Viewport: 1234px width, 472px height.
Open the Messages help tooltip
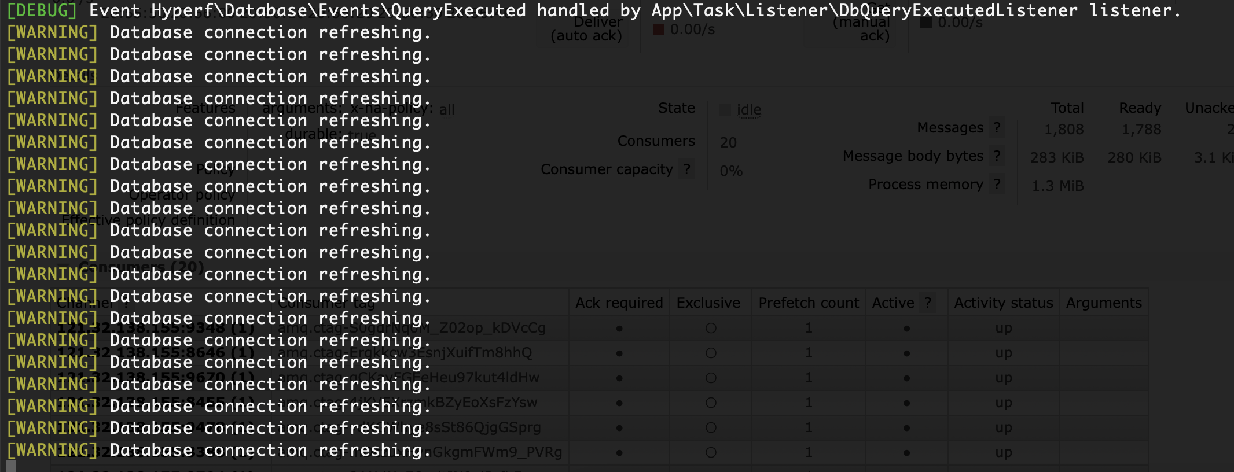(997, 127)
